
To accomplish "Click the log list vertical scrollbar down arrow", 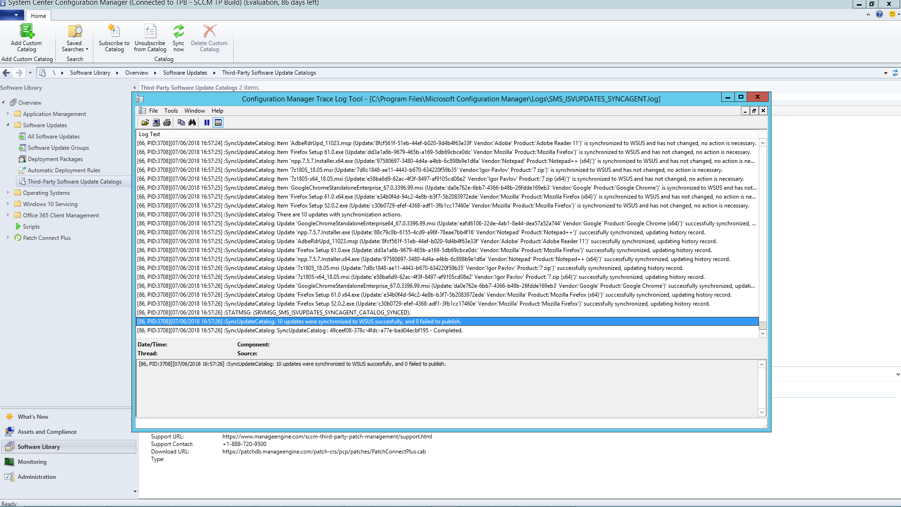I will click(763, 333).
